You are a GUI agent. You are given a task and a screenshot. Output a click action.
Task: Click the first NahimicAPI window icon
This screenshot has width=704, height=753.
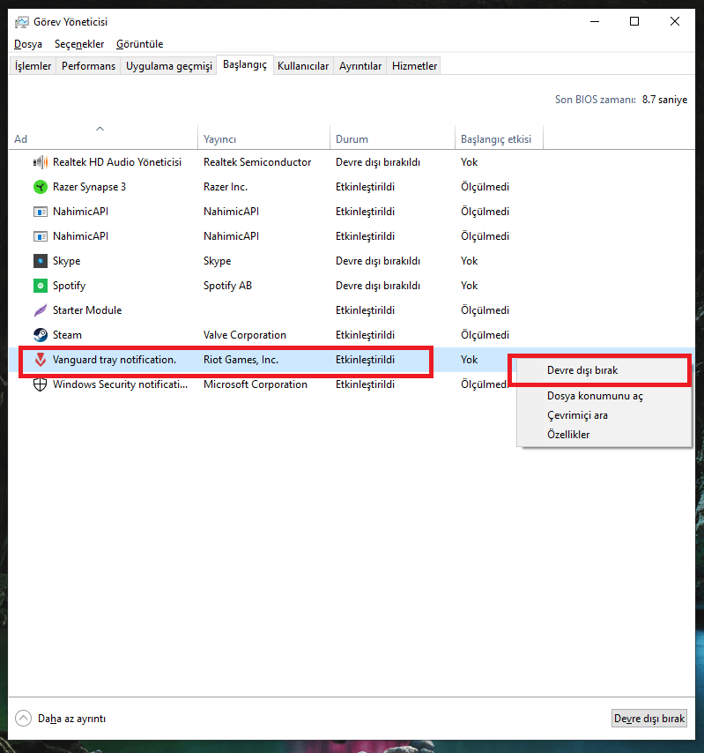41,212
